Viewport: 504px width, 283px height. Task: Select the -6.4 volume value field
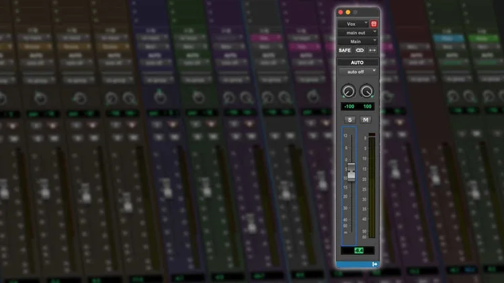point(358,250)
